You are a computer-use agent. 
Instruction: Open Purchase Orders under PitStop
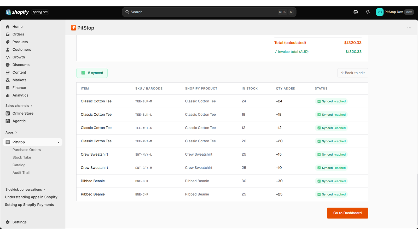pos(27,150)
